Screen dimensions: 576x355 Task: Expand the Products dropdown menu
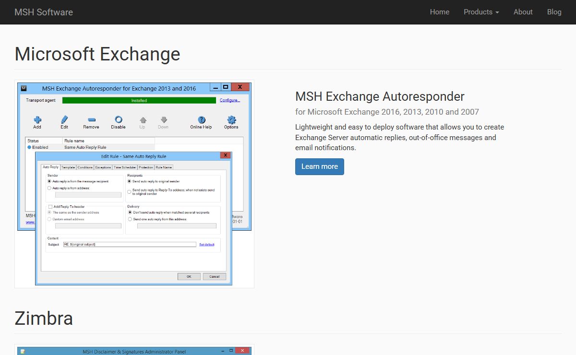pyautogui.click(x=481, y=12)
